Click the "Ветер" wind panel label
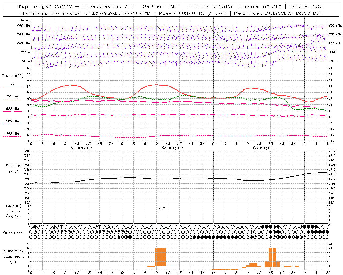The height and width of the screenshot is (275, 343). coord(25,20)
